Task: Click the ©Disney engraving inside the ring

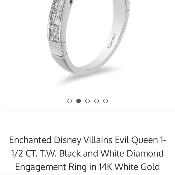Action: (x=112, y=41)
